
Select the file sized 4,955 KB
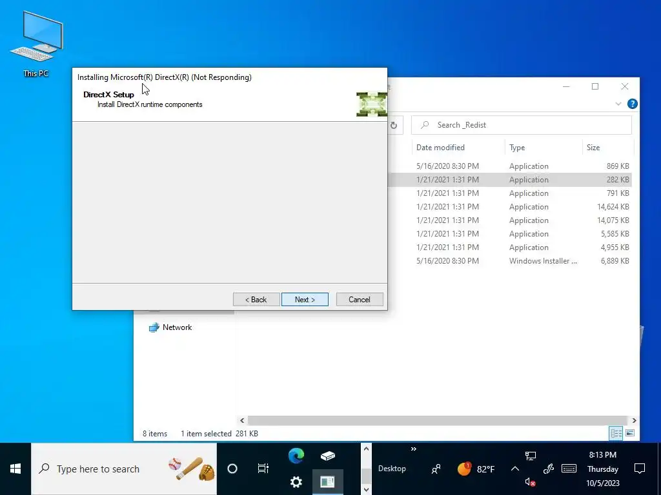509,247
